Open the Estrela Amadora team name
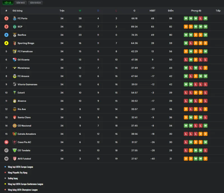224x193 pixels. pos(27,134)
